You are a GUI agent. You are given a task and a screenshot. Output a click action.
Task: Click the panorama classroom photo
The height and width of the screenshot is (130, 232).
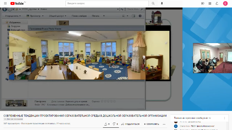(89, 55)
